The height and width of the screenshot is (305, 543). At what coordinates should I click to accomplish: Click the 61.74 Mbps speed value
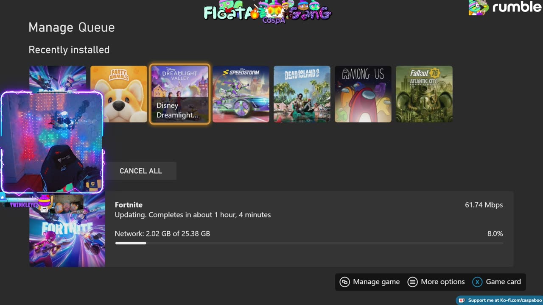[484, 205]
